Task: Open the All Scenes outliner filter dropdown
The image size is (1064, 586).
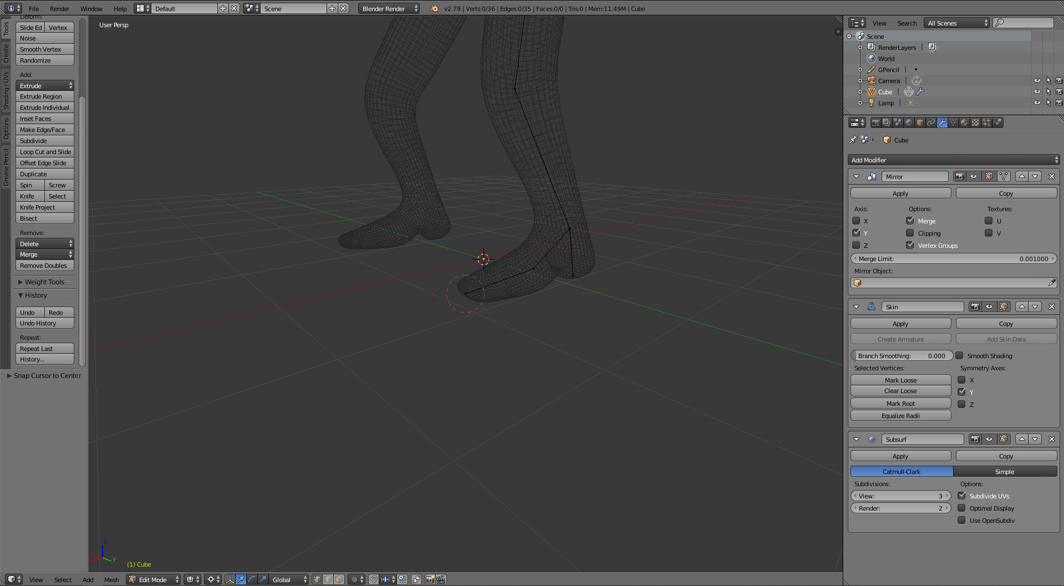Action: (957, 23)
